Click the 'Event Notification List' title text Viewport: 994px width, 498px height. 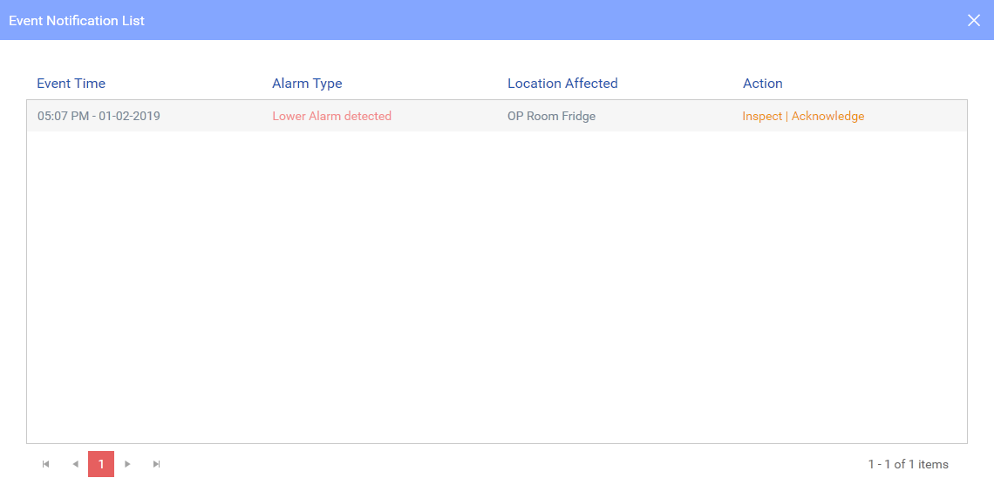(77, 20)
